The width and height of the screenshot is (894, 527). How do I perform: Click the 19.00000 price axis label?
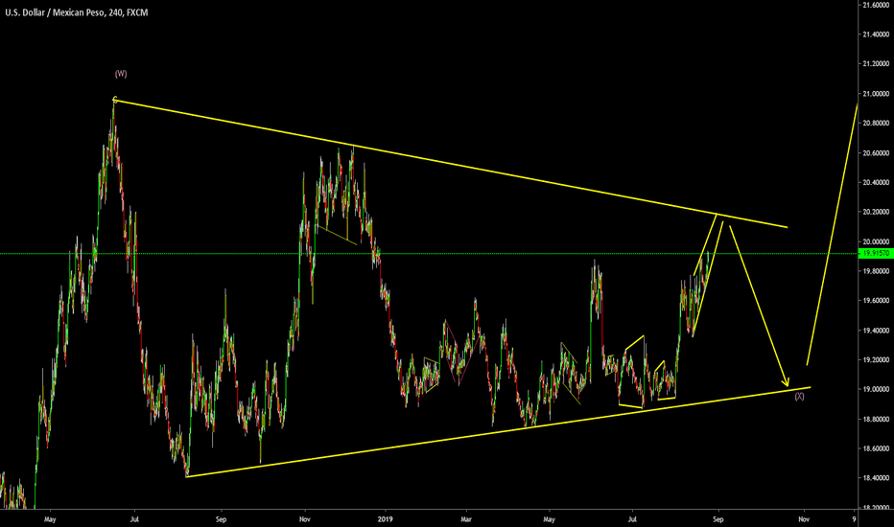[x=876, y=390]
